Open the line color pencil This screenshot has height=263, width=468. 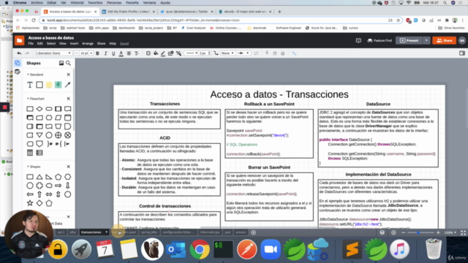[x=163, y=53]
